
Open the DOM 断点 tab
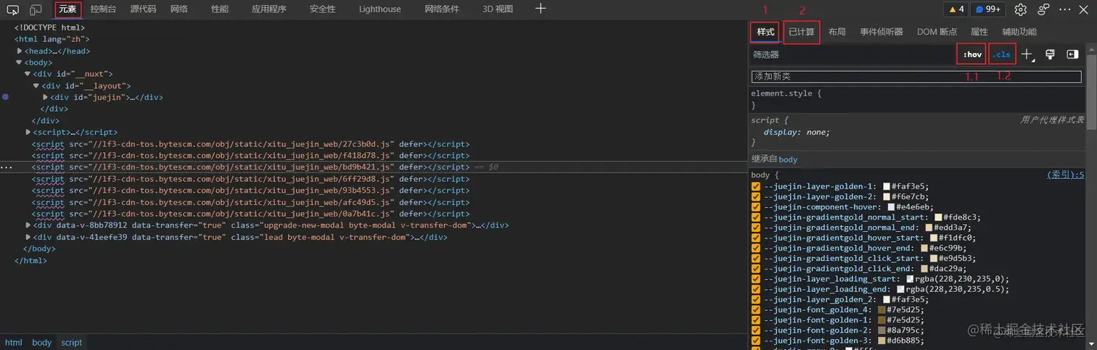937,32
